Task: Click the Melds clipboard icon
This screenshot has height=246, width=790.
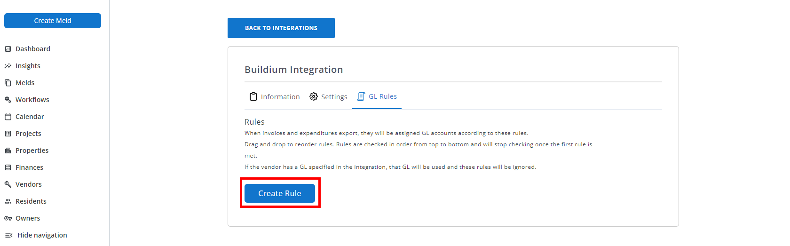Action: pyautogui.click(x=8, y=83)
